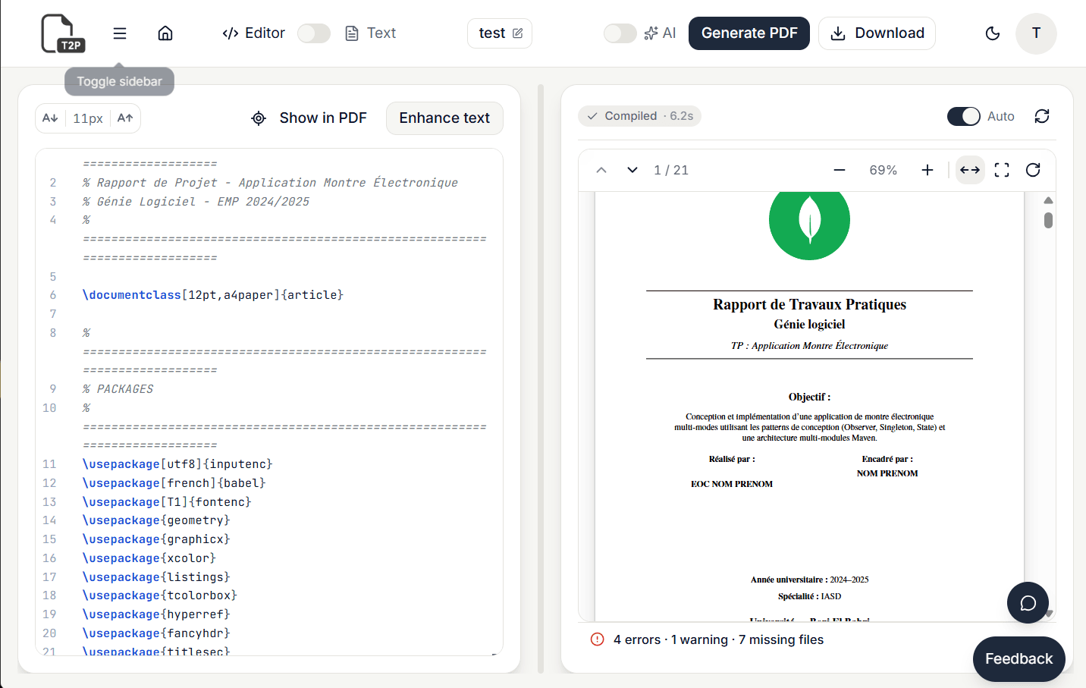Zoom in the PDF preview
Screen dimensions: 1086x688
click(927, 170)
